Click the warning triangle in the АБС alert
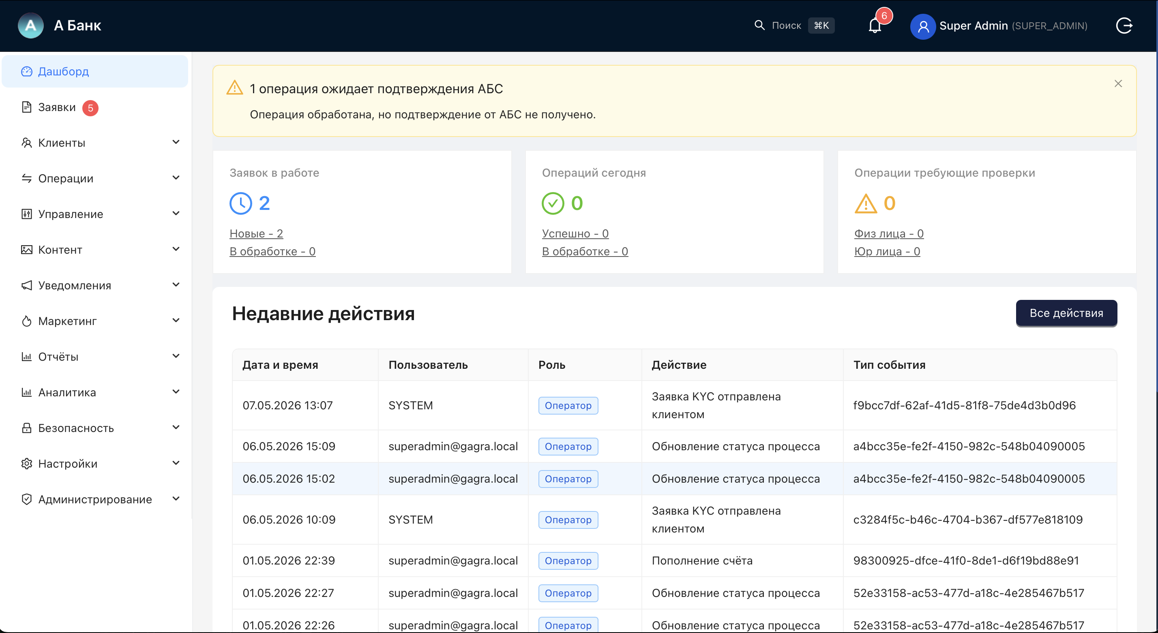The image size is (1158, 633). (x=235, y=88)
